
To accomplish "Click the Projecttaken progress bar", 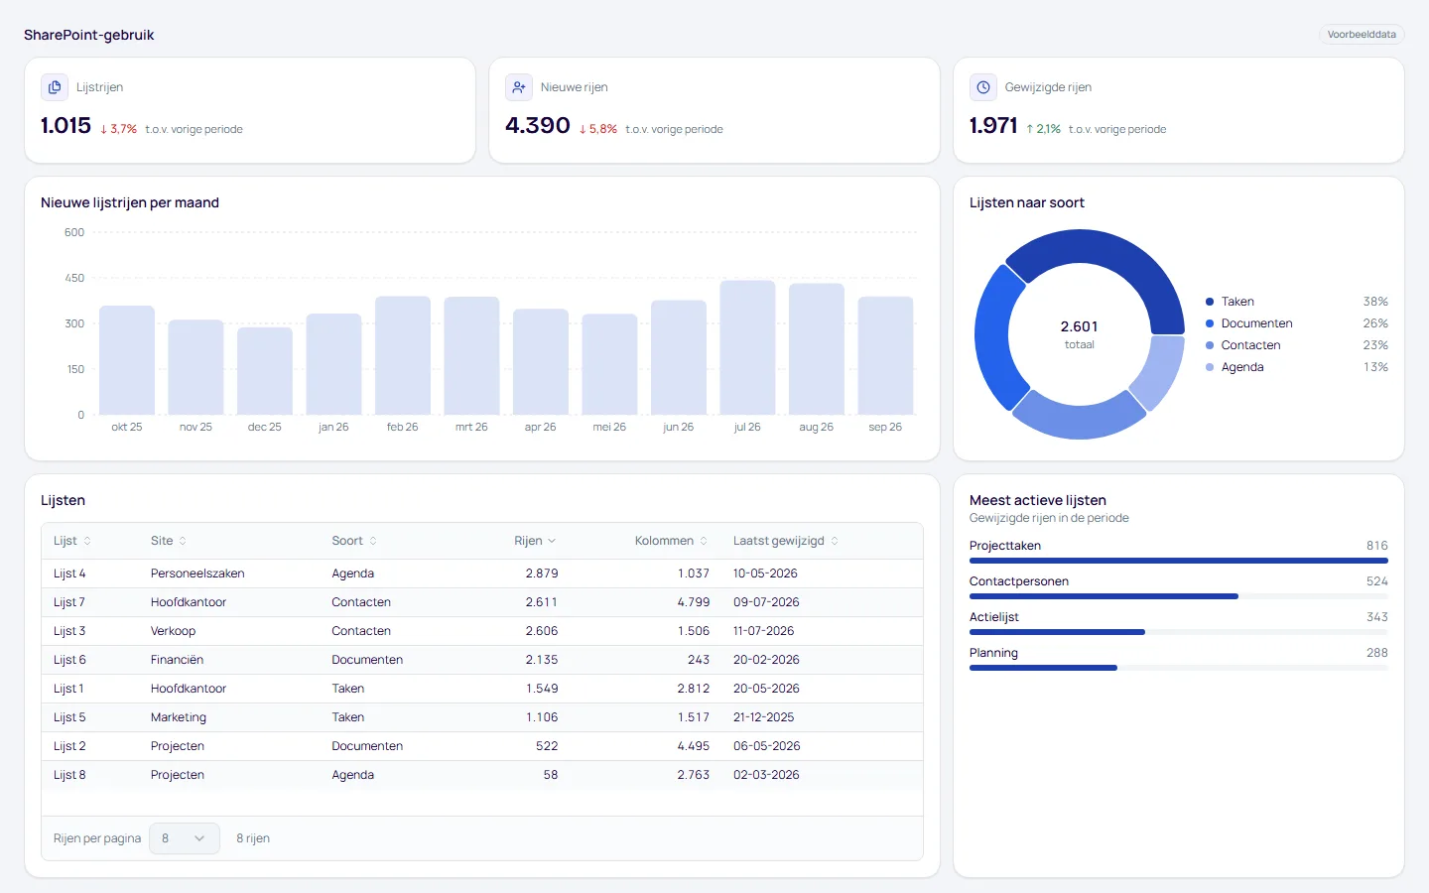I will coord(1179,561).
